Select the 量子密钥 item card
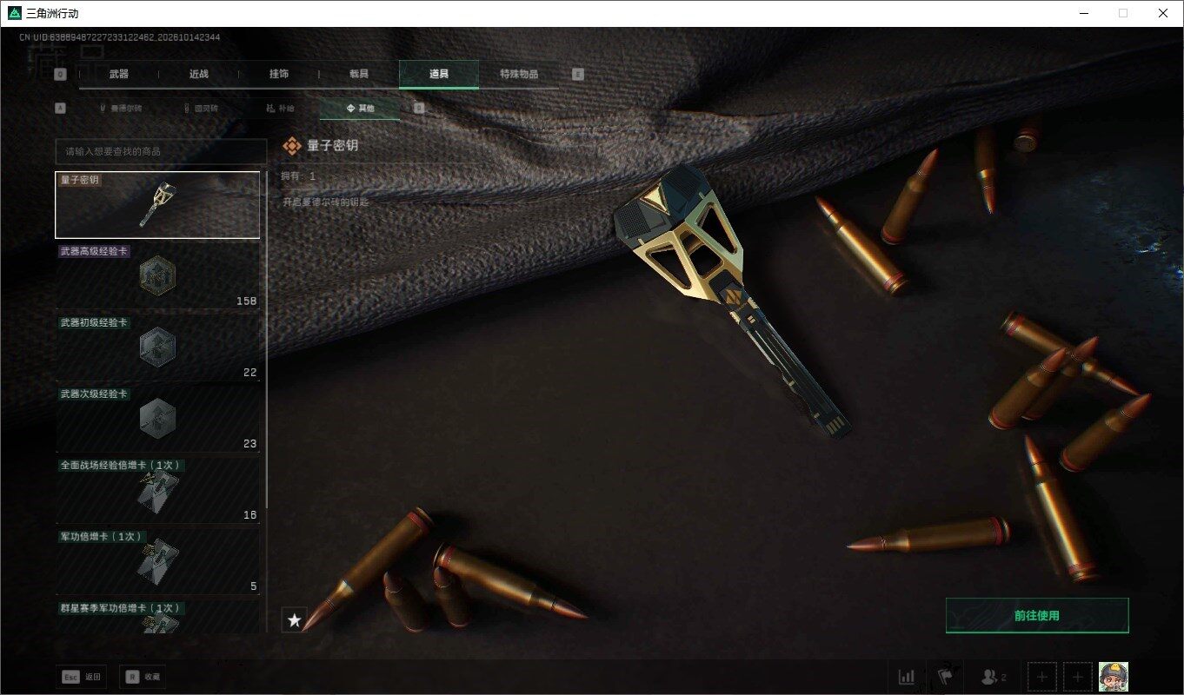1184x695 pixels. click(x=157, y=205)
